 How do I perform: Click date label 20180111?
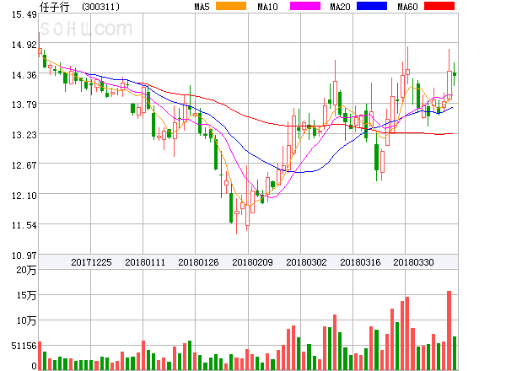pyautogui.click(x=145, y=262)
